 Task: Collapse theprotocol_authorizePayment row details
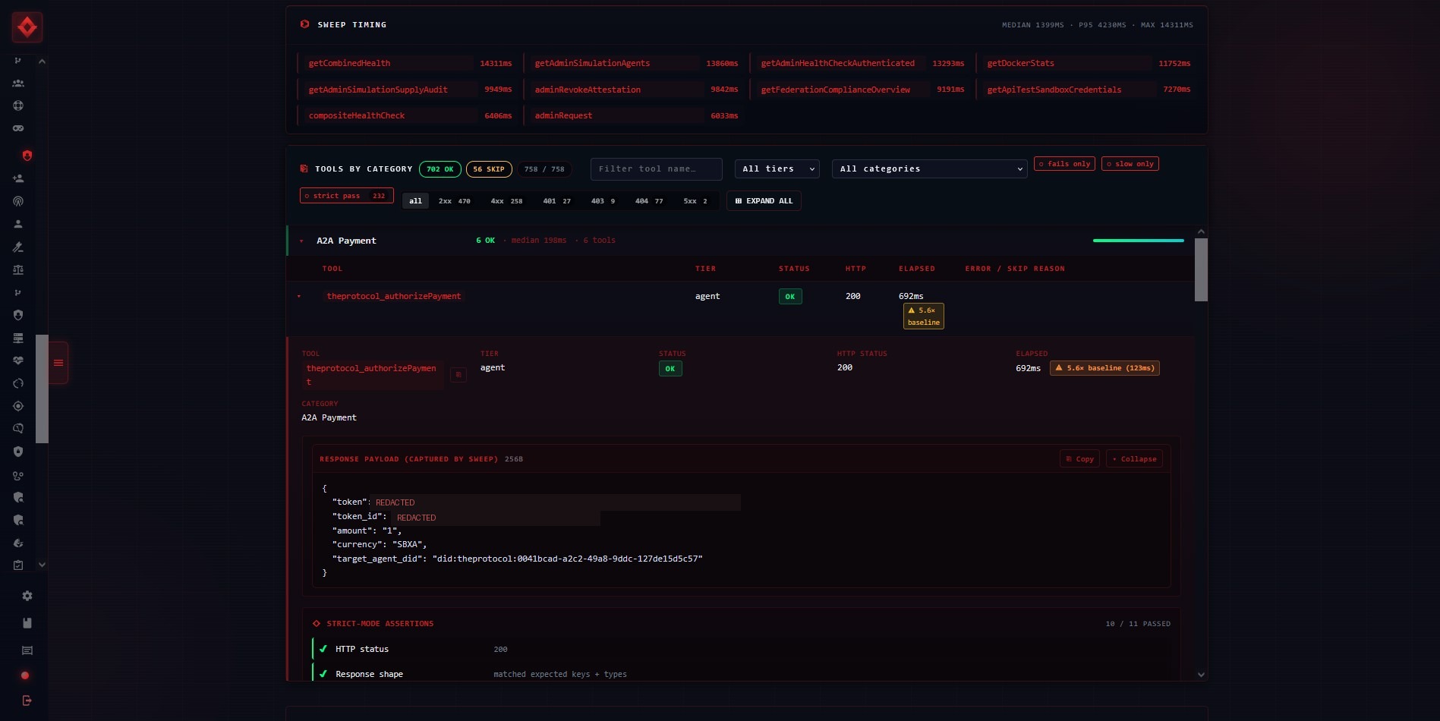point(299,297)
